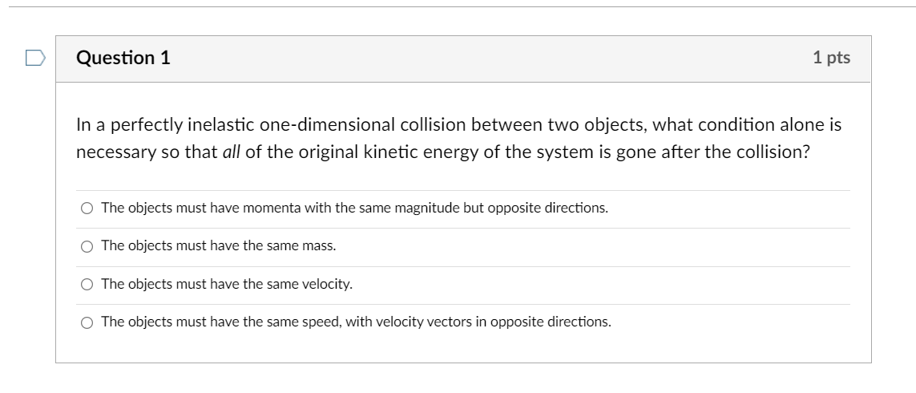The height and width of the screenshot is (393, 916).
Task: Click the gray question header bar
Action: (x=481, y=58)
